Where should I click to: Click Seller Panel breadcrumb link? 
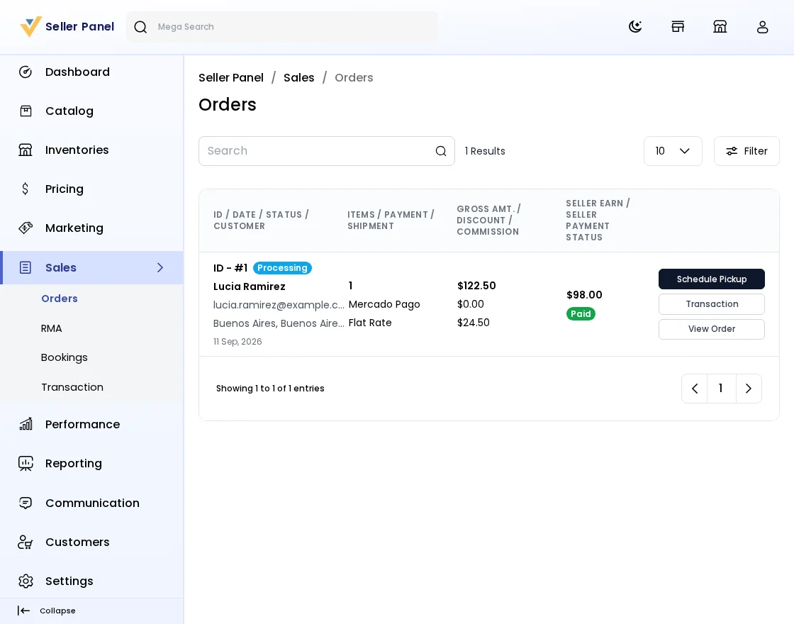pyautogui.click(x=231, y=77)
